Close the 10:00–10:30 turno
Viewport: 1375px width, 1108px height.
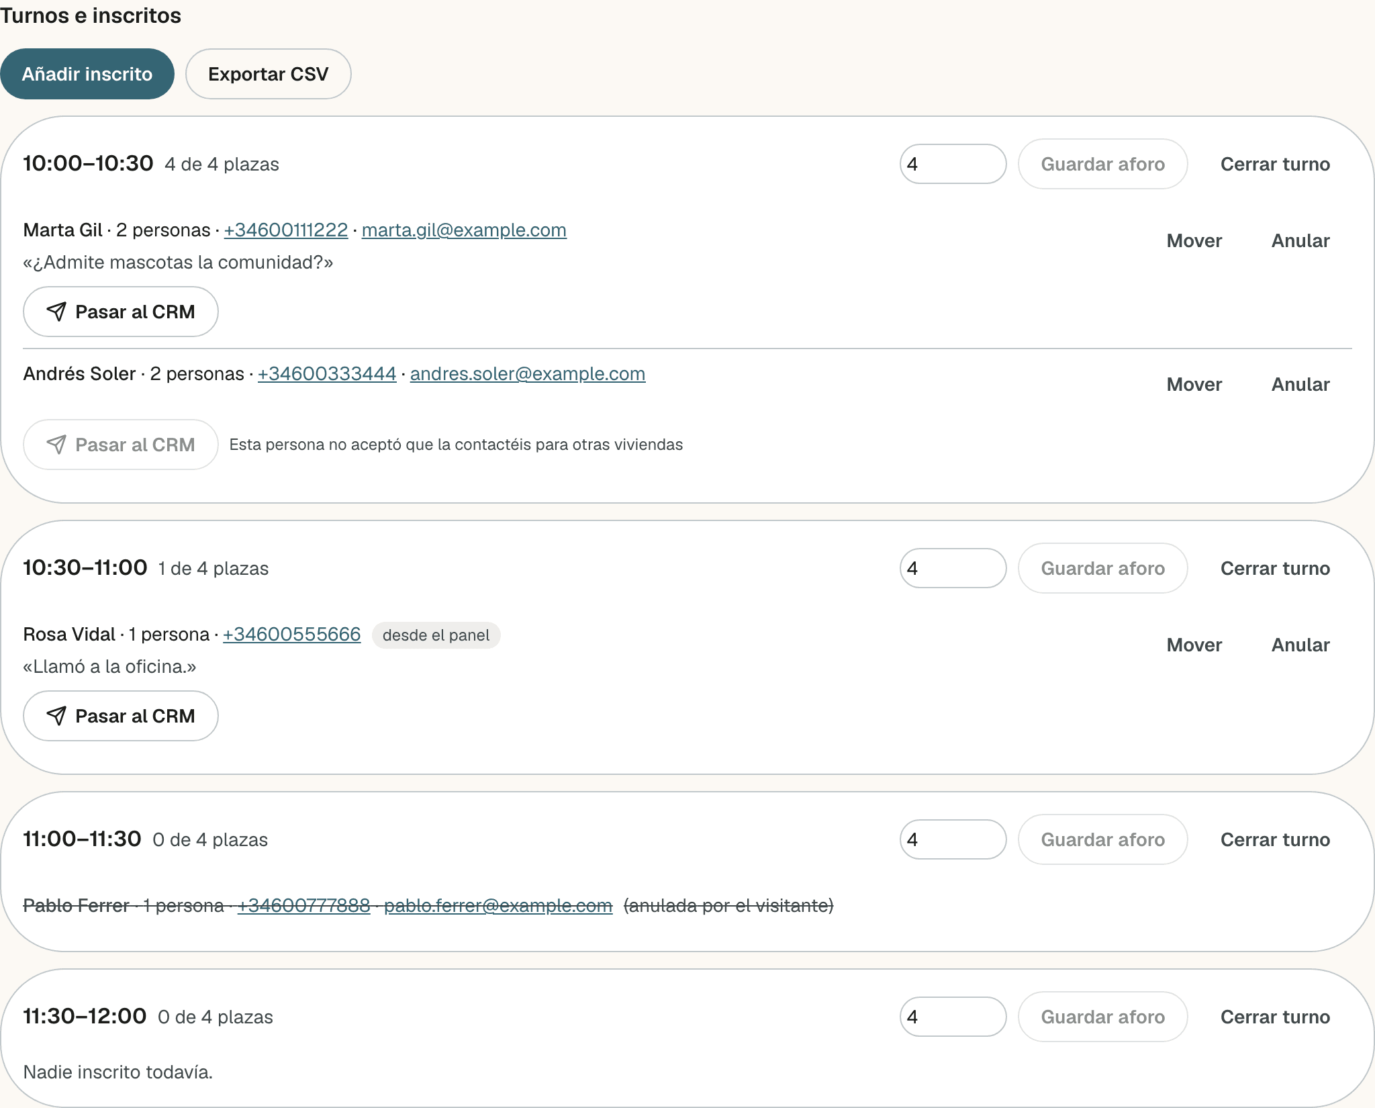tap(1275, 164)
